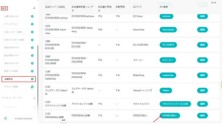Screen dimensions: 222x124
Task: Click the Yahoo API連携 button
Action: (x=166, y=91)
